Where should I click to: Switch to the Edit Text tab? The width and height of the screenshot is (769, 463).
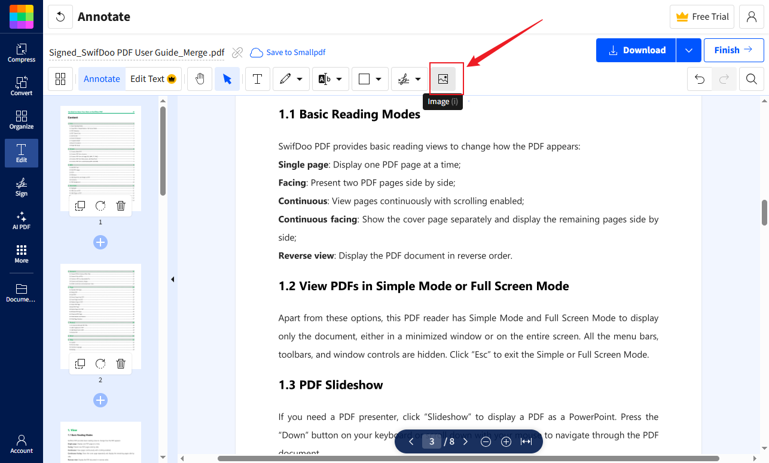pyautogui.click(x=148, y=78)
